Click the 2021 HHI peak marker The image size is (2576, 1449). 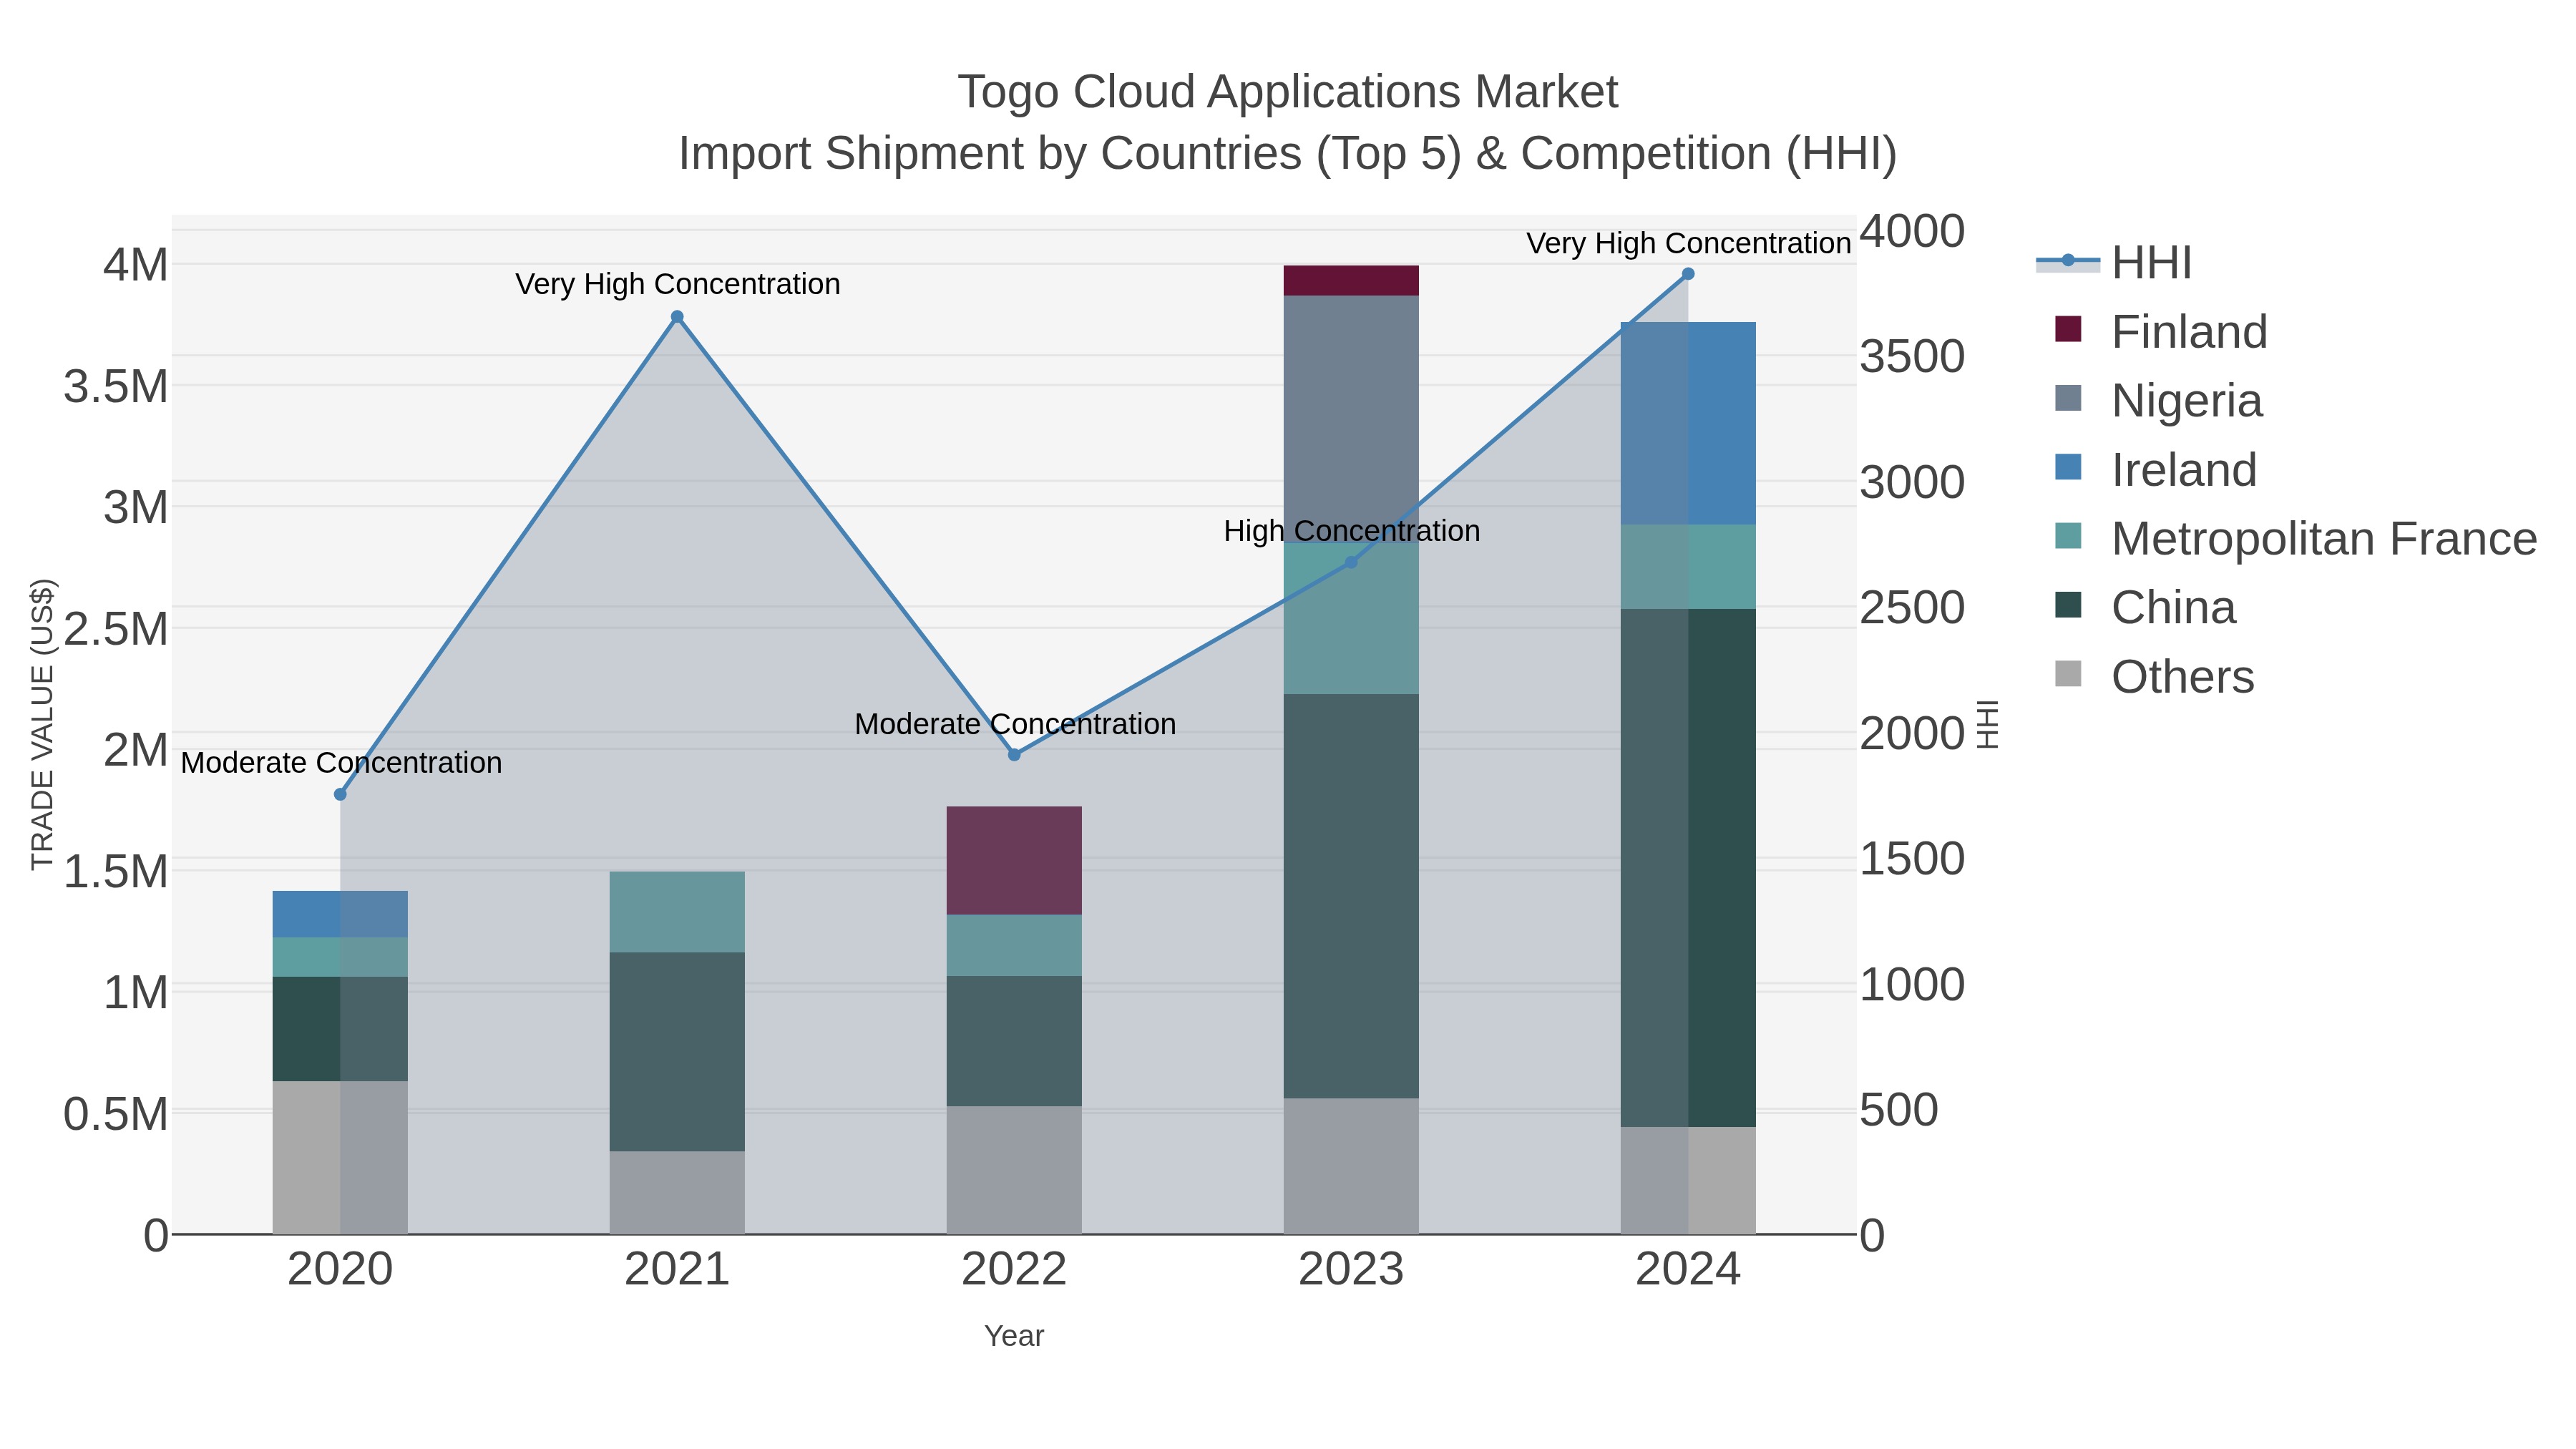[x=677, y=317]
